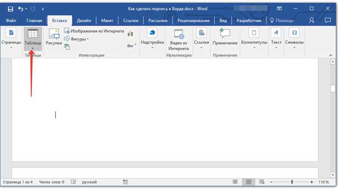Switch to Read Mode view icon
Screen dimensions: 339x189
(x=235, y=182)
